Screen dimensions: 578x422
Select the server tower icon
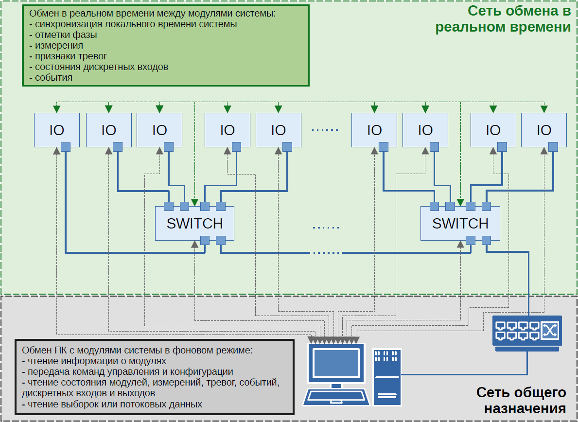click(387, 376)
